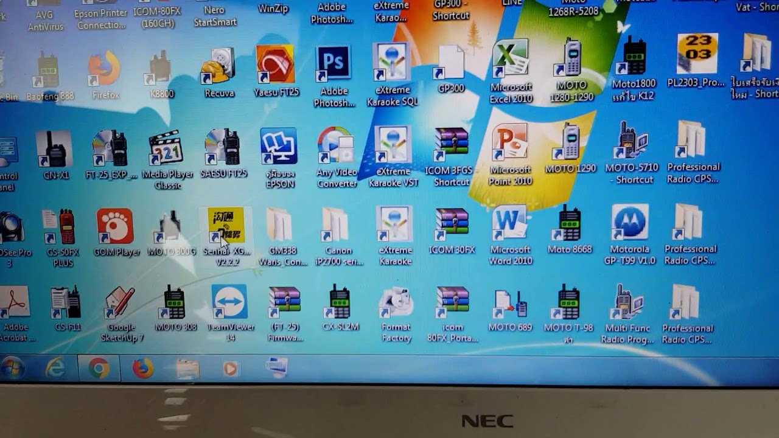Click the Firefox icon in the taskbar
The image size is (779, 438).
point(142,369)
